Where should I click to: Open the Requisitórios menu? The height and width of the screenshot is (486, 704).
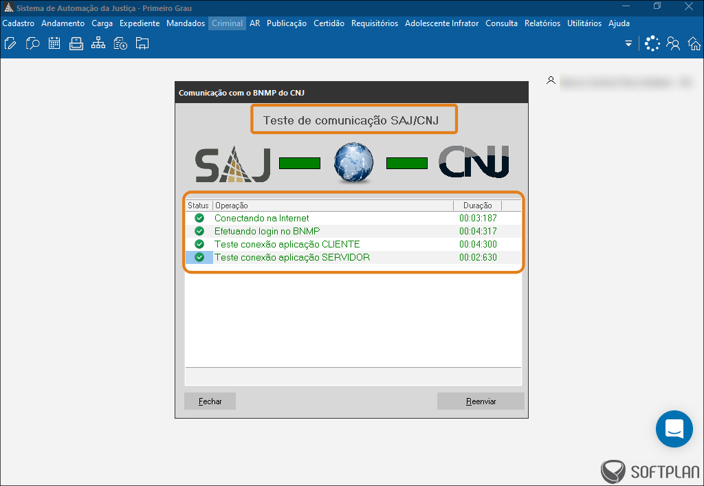(375, 23)
